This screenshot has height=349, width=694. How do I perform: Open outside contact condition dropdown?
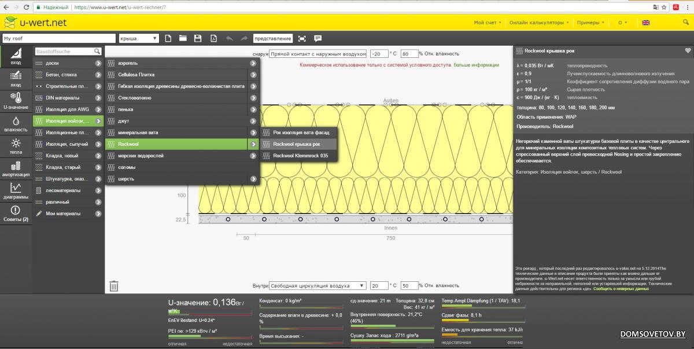[x=318, y=53]
